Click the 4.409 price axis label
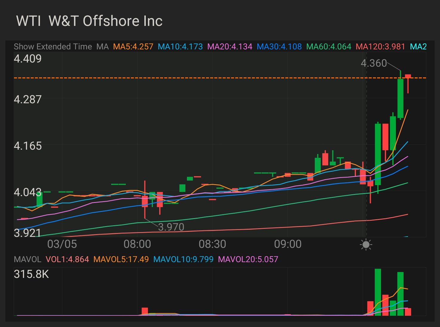Viewport: 440px width, 327px height. coord(28,59)
